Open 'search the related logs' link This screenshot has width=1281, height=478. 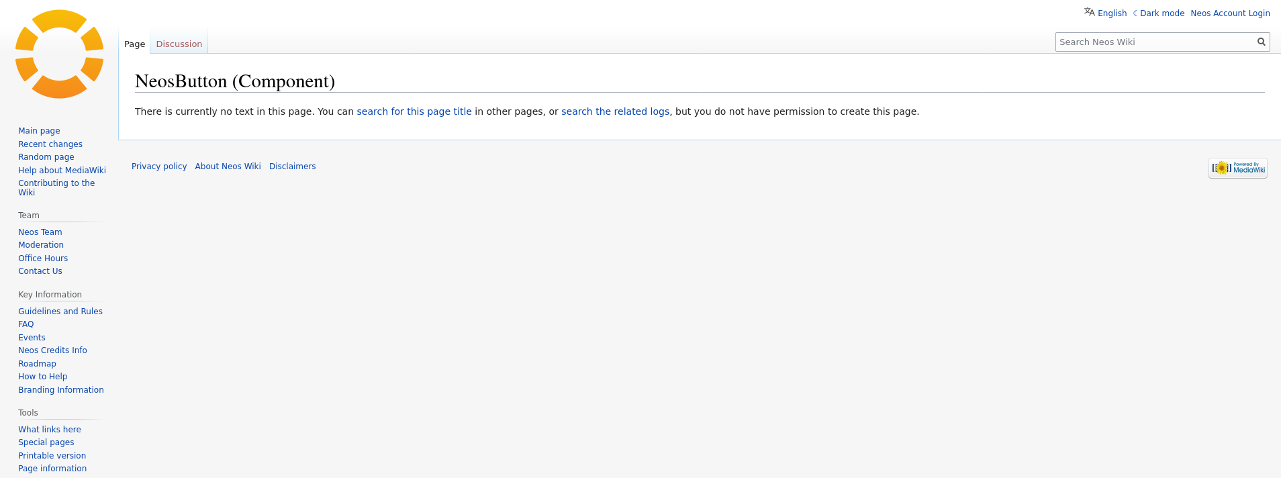point(615,111)
